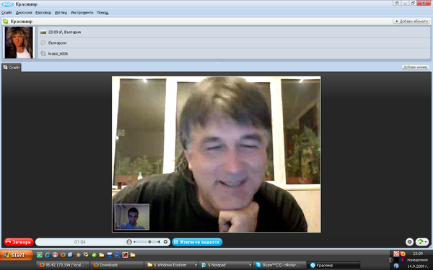Show the chat with speech-bubble icon
The width and height of the screenshot is (433, 270).
click(x=409, y=242)
